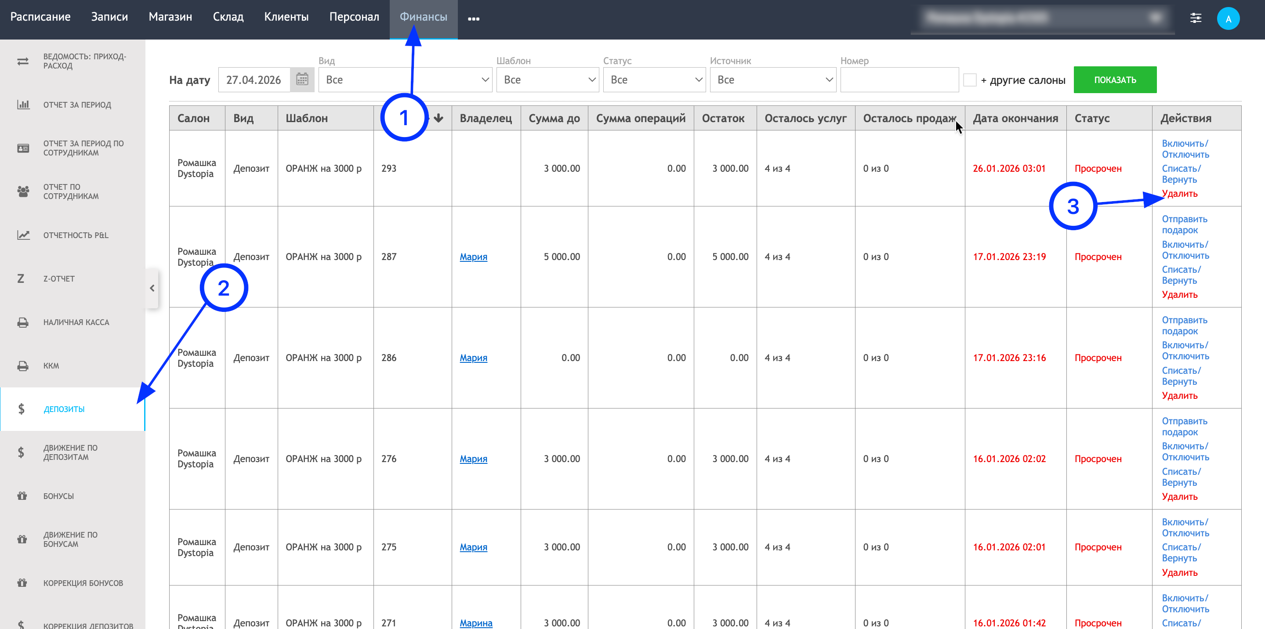The height and width of the screenshot is (629, 1265).
Task: Open Наличная касса in sidebar
Action: (x=72, y=322)
